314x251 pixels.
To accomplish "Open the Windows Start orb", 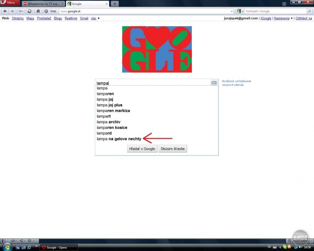I will coord(7,247).
